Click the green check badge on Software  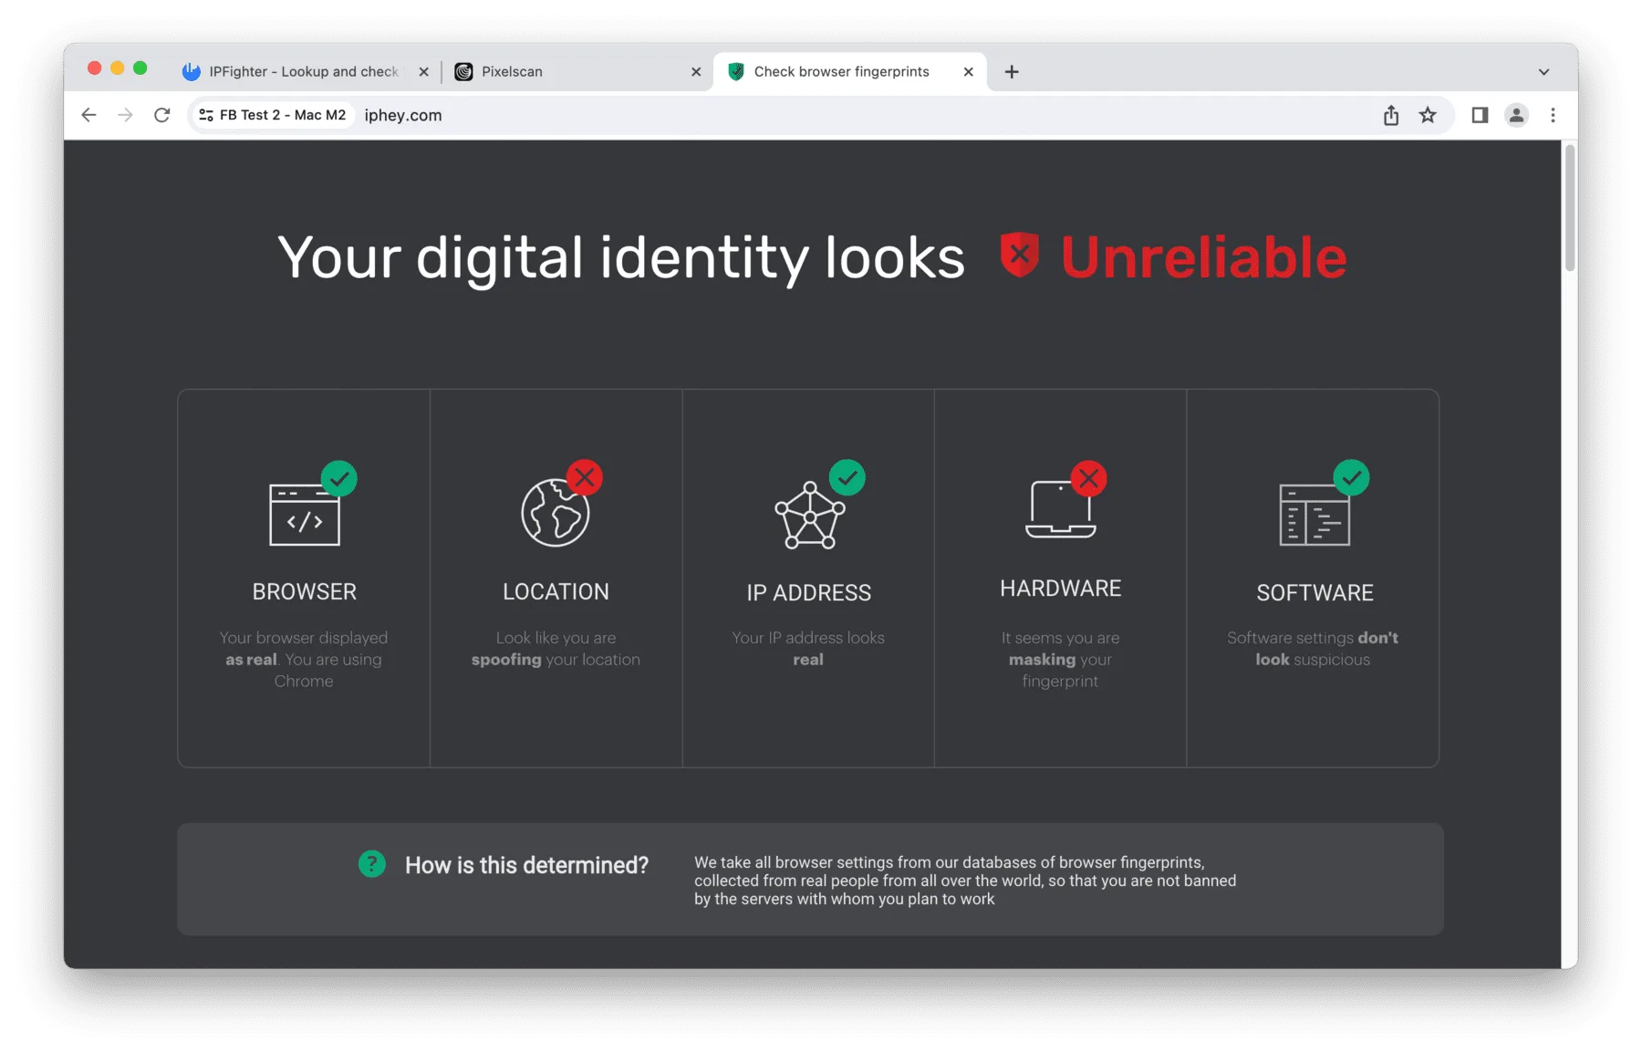pyautogui.click(x=1351, y=477)
